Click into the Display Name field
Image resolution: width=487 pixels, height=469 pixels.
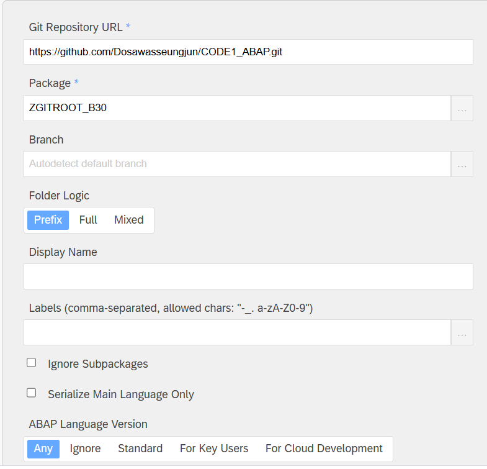coord(248,276)
